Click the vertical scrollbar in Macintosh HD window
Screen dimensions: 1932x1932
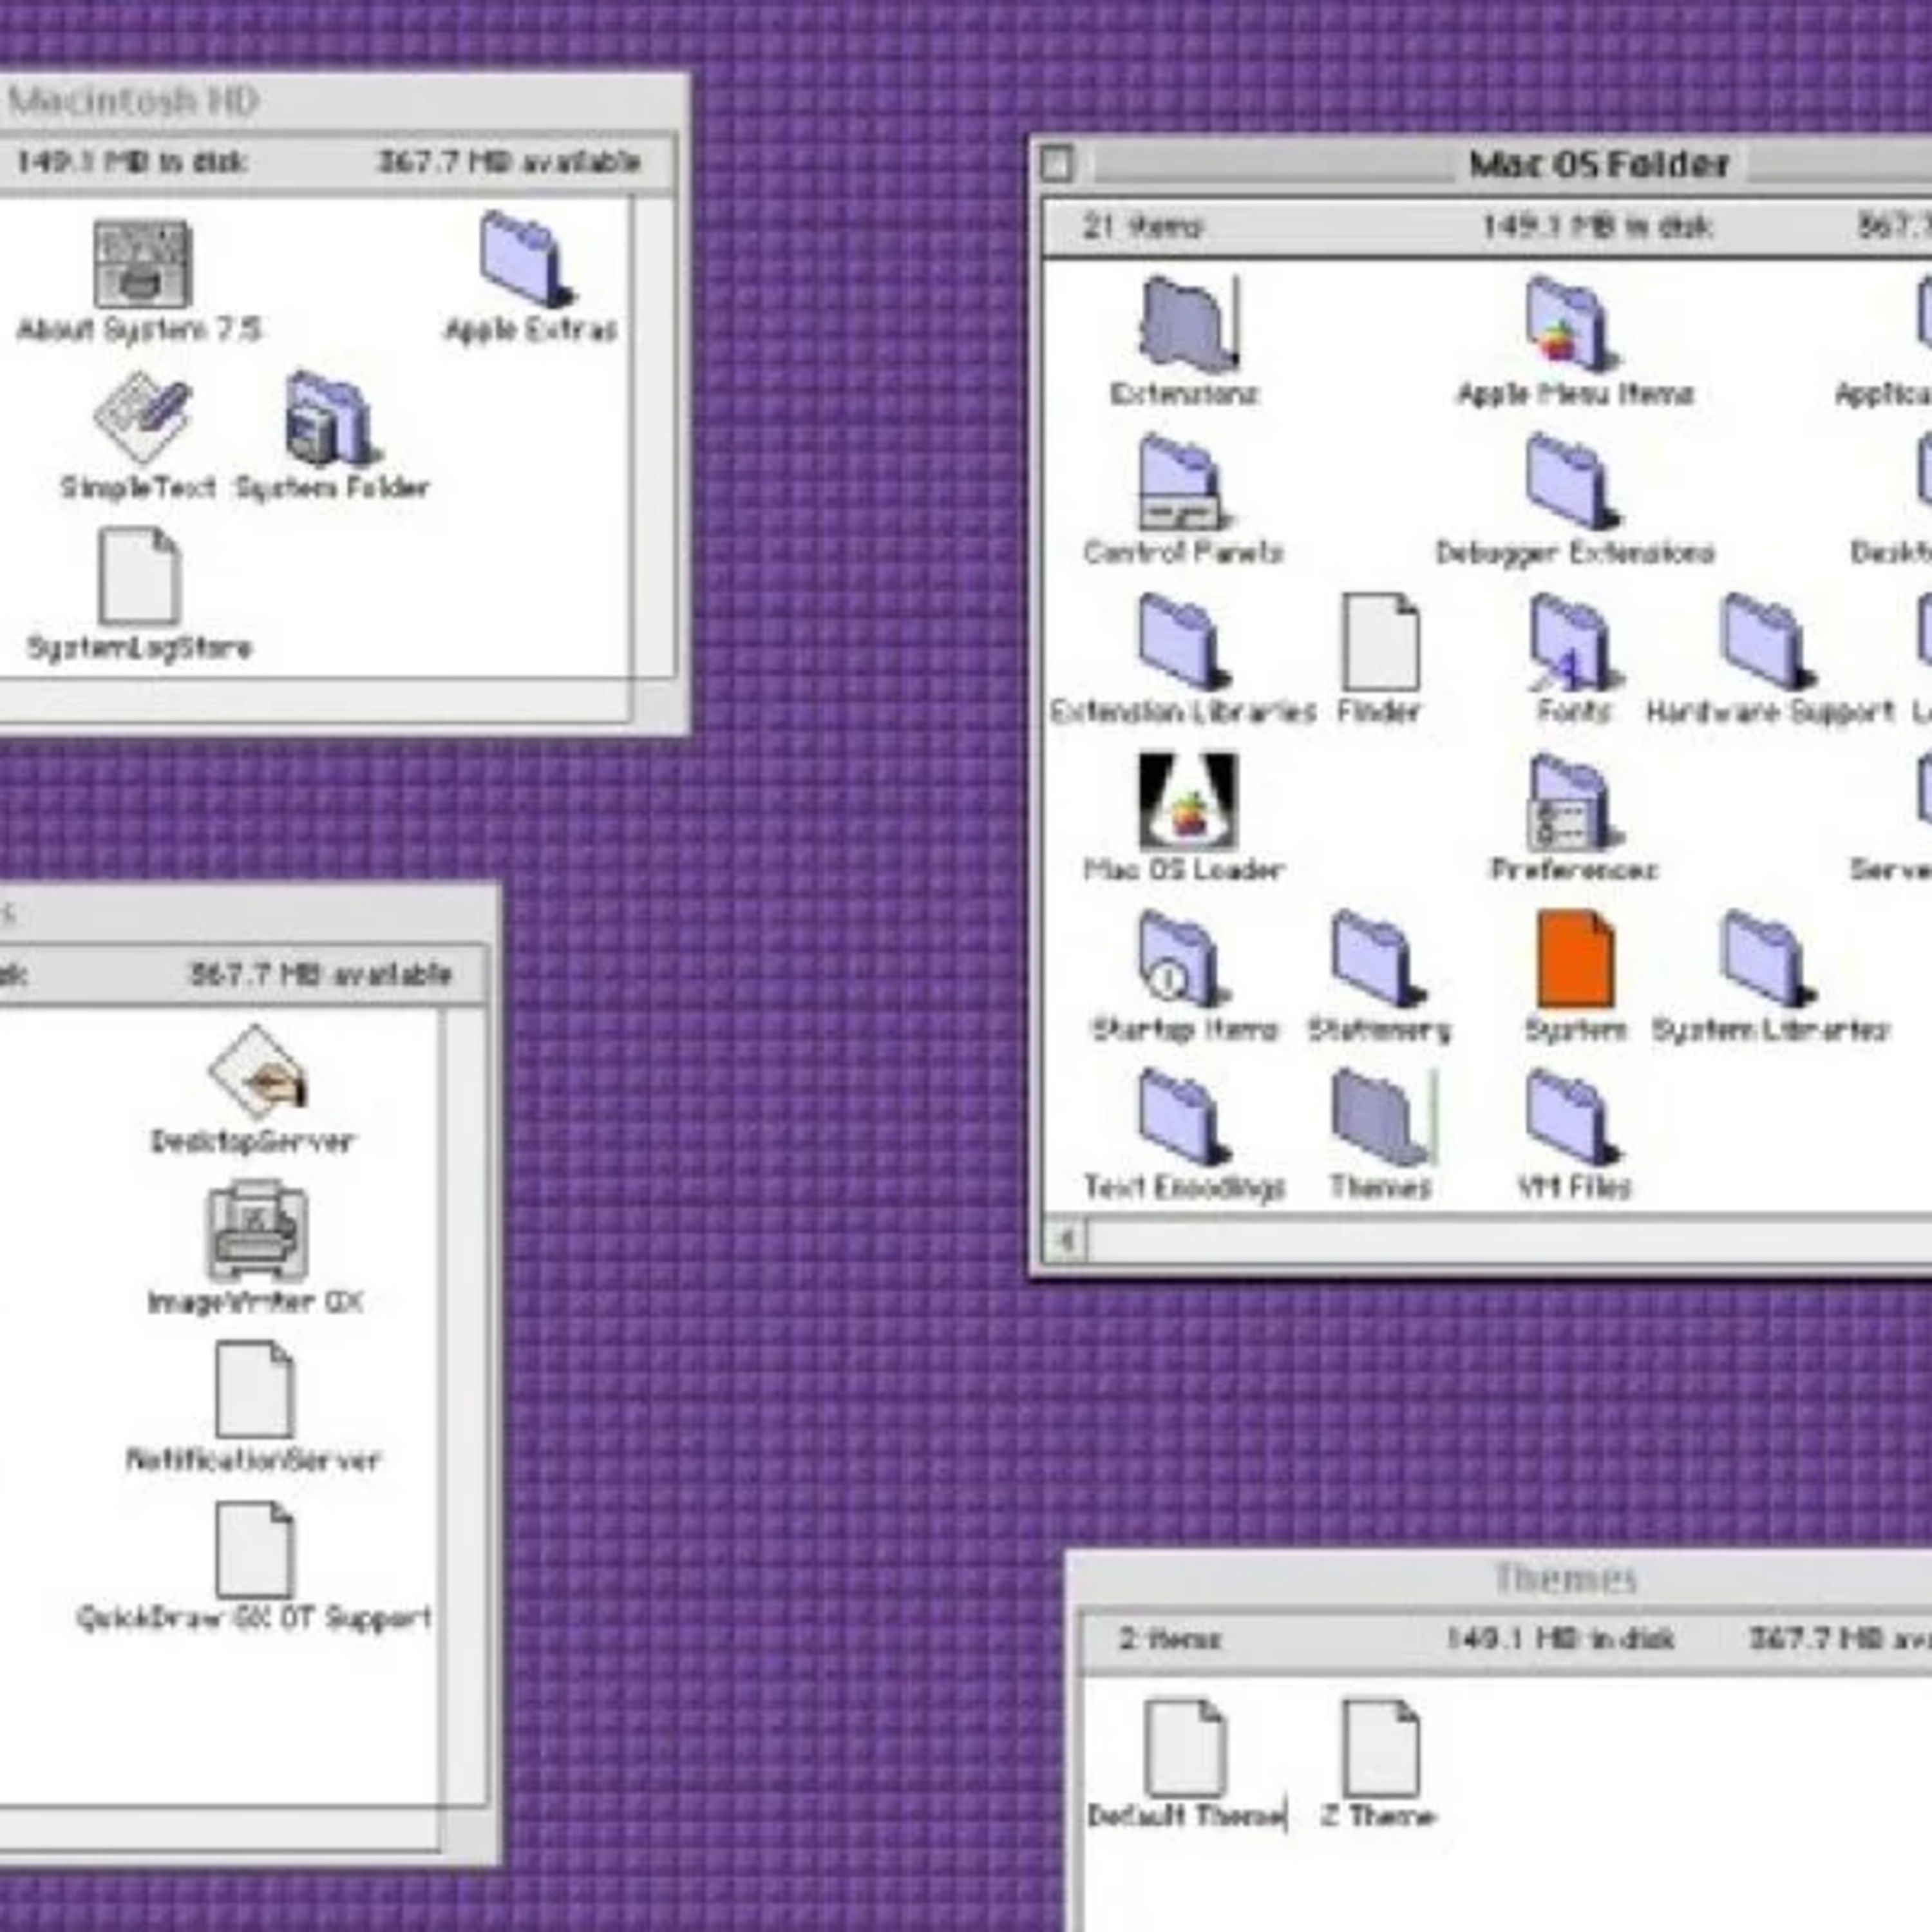654,437
